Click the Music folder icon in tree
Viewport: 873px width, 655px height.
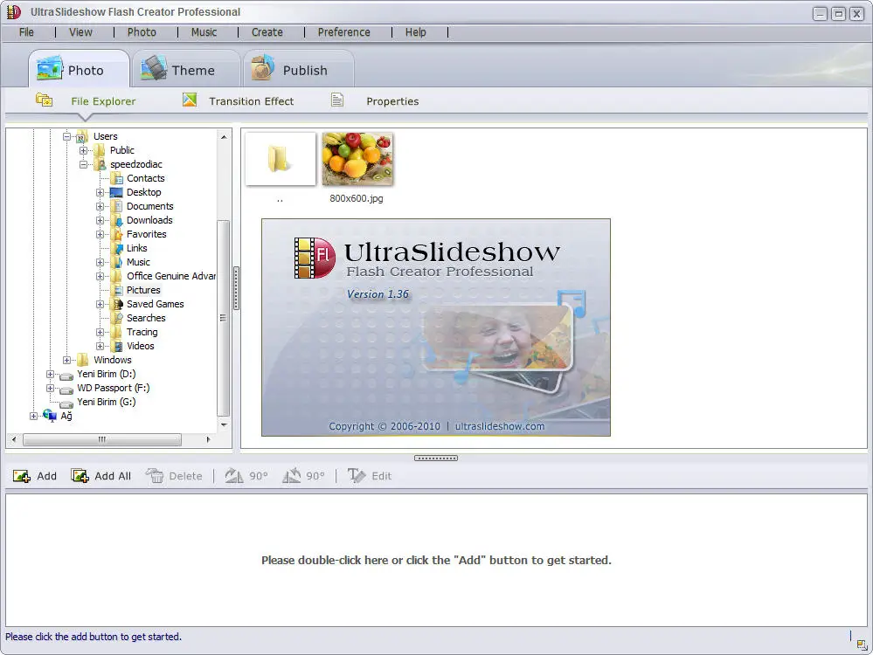point(117,262)
